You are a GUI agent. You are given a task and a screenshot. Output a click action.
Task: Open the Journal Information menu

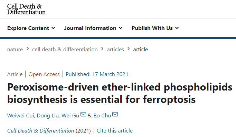point(93,28)
